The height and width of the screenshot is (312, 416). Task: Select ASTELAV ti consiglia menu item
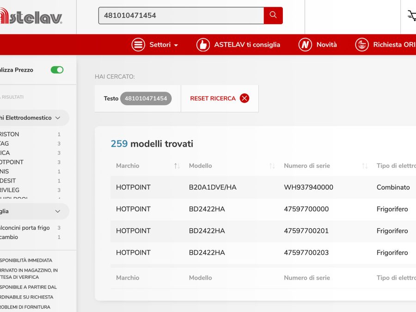pyautogui.click(x=247, y=45)
